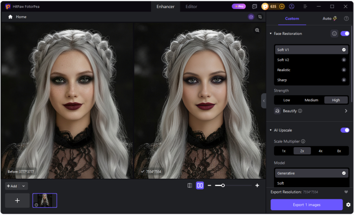Click the Before: 3777*3777 label
The image size is (354, 215).
click(x=21, y=172)
